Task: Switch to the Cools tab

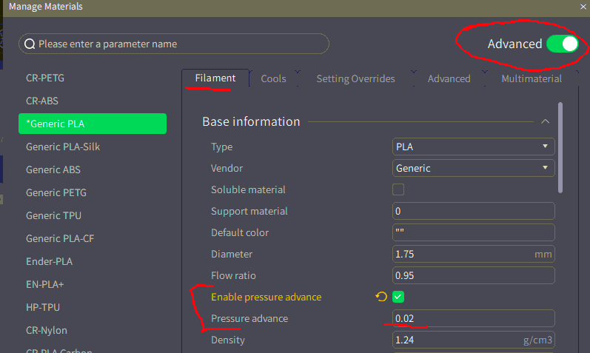Action: (273, 78)
